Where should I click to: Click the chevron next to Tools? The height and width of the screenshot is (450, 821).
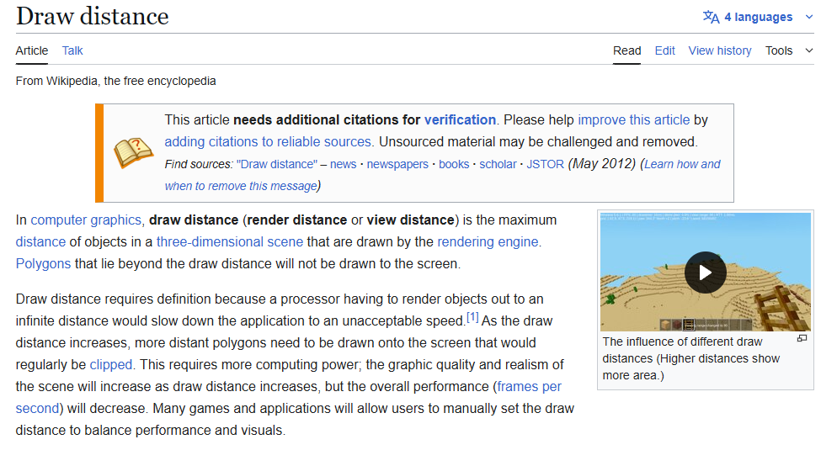(x=809, y=50)
